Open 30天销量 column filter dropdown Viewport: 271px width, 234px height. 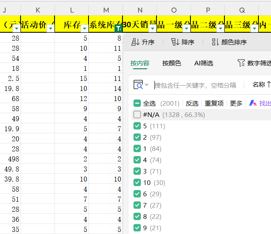pos(152,29)
